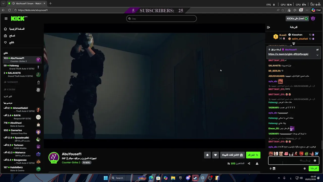Open Tarboun PUBG Mobile channel
The height and width of the screenshot is (182, 323).
(x=22, y=147)
